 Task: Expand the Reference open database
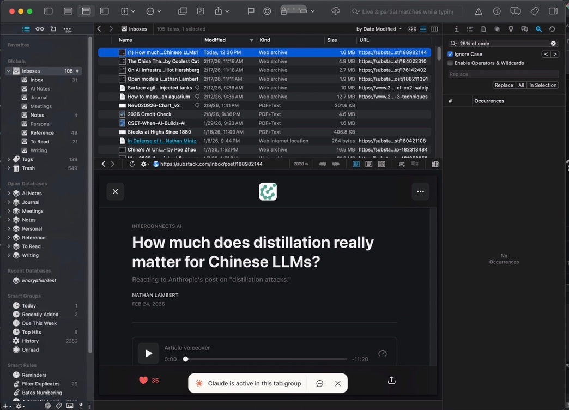pos(9,238)
